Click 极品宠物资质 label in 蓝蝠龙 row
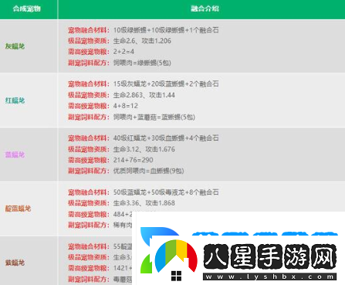This screenshot has height=285, width=345. coord(89,149)
